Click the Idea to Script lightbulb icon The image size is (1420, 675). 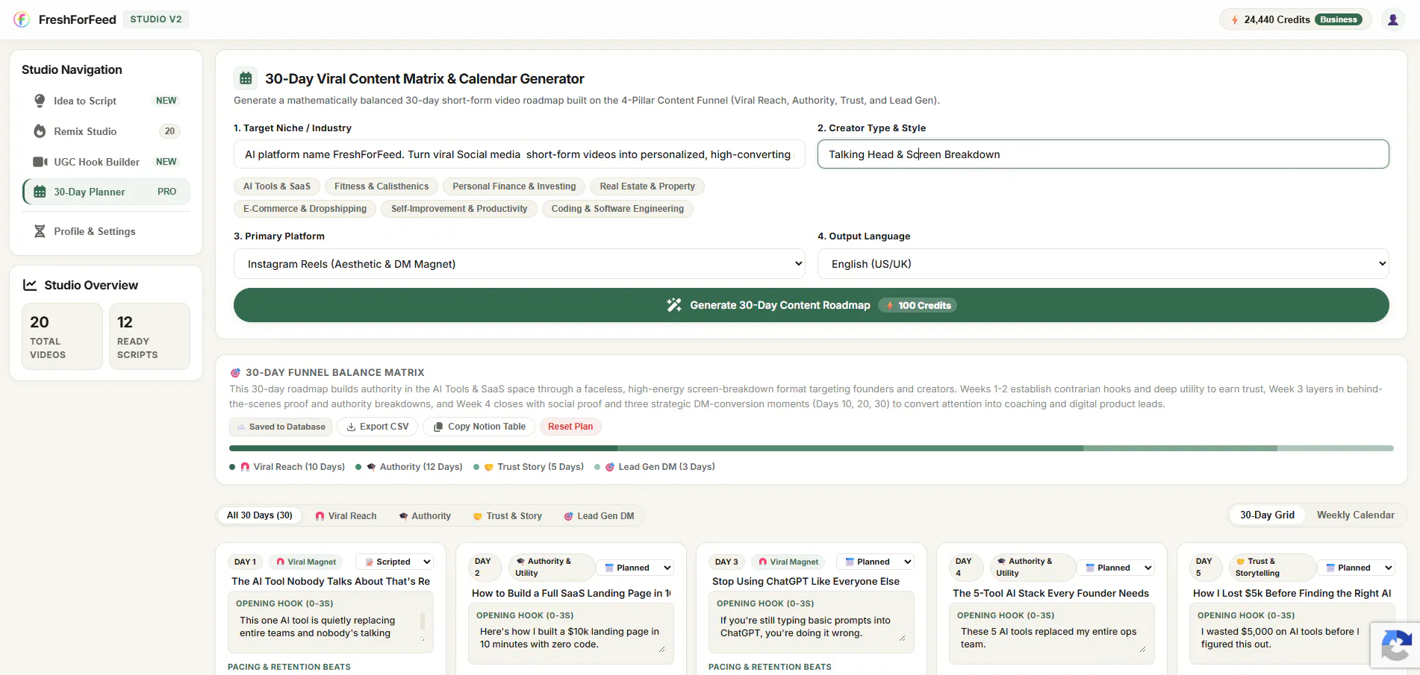40,101
